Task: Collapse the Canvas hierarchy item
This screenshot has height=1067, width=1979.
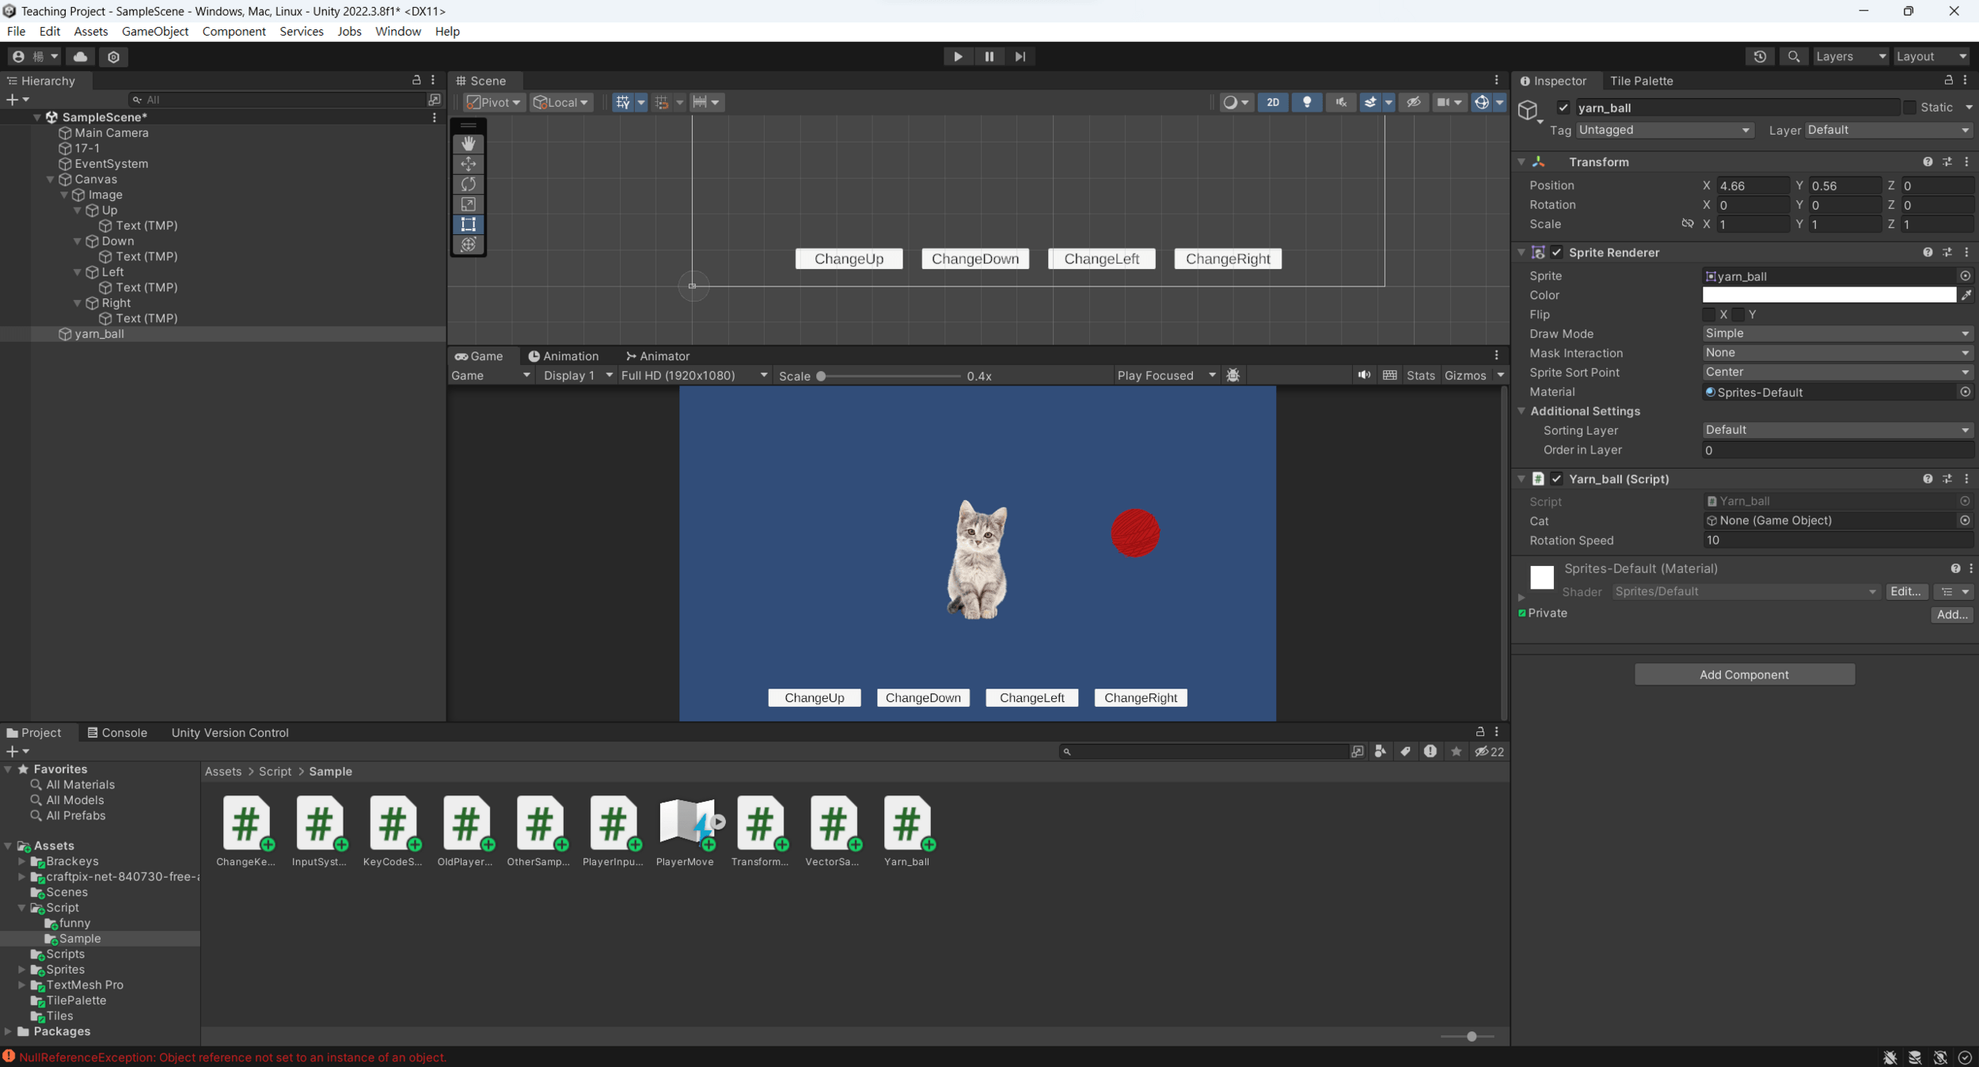Action: tap(51, 180)
